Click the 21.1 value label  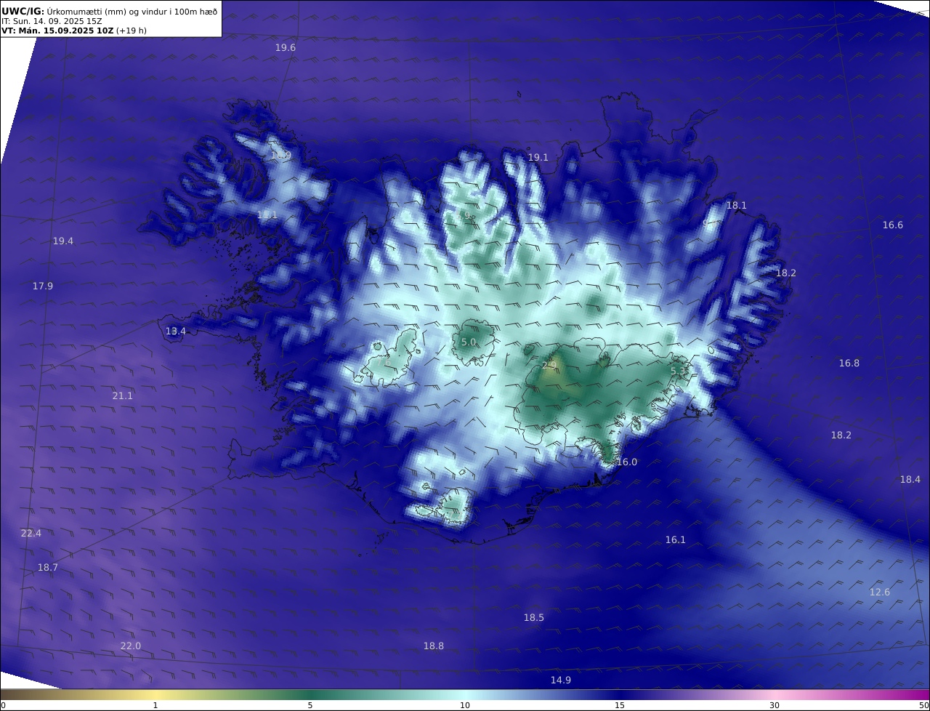[123, 396]
